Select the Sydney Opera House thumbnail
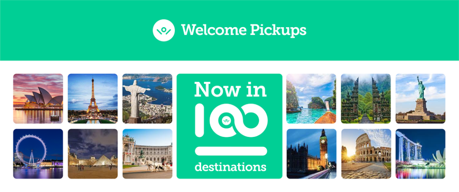 coord(38,99)
